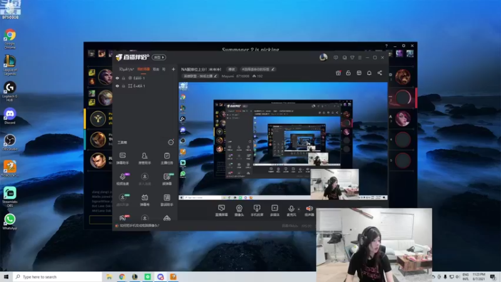Screen dimensions: 501x282
Task: Open the Windows notification center icon
Action: click(x=493, y=277)
